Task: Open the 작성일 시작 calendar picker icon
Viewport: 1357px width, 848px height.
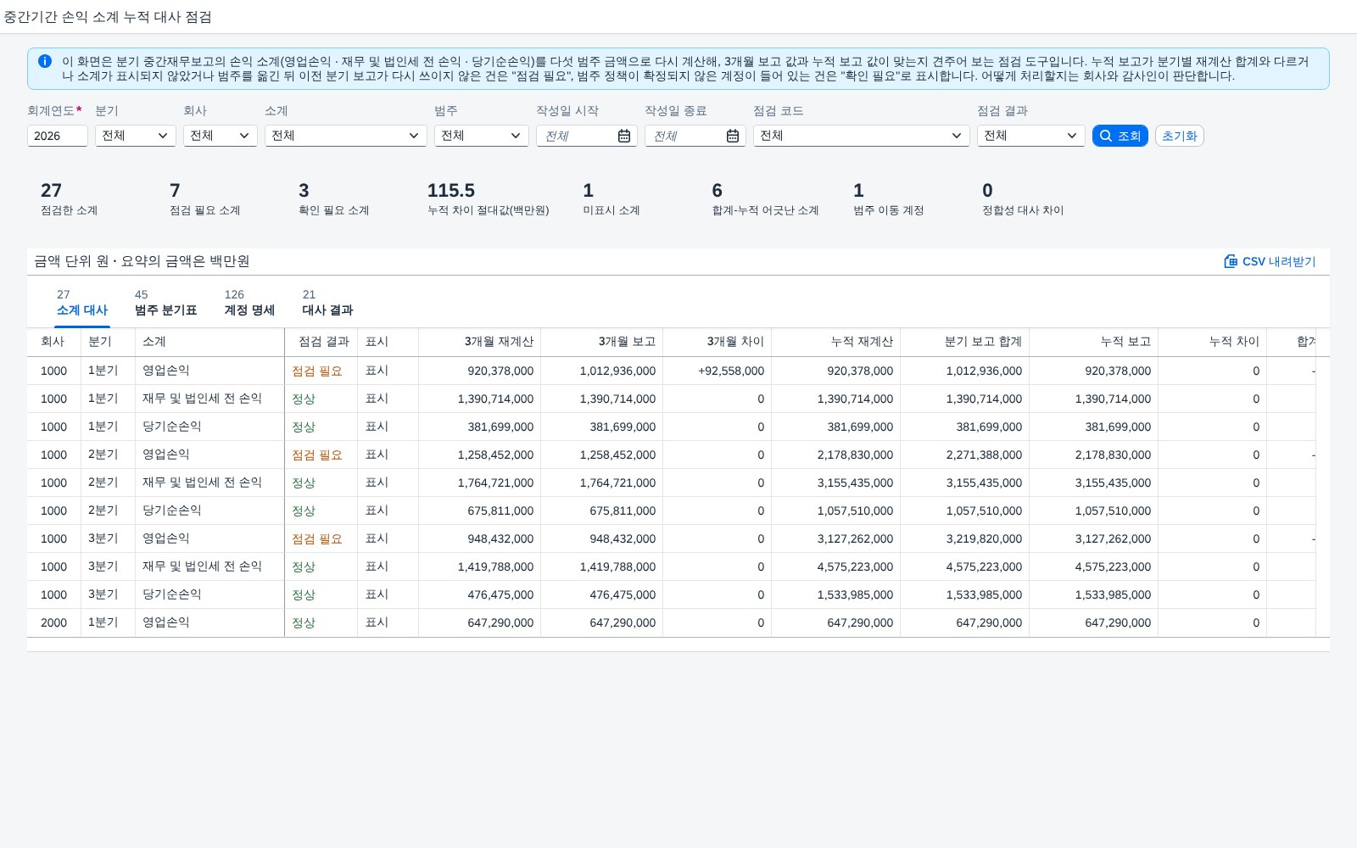Action: (x=624, y=136)
